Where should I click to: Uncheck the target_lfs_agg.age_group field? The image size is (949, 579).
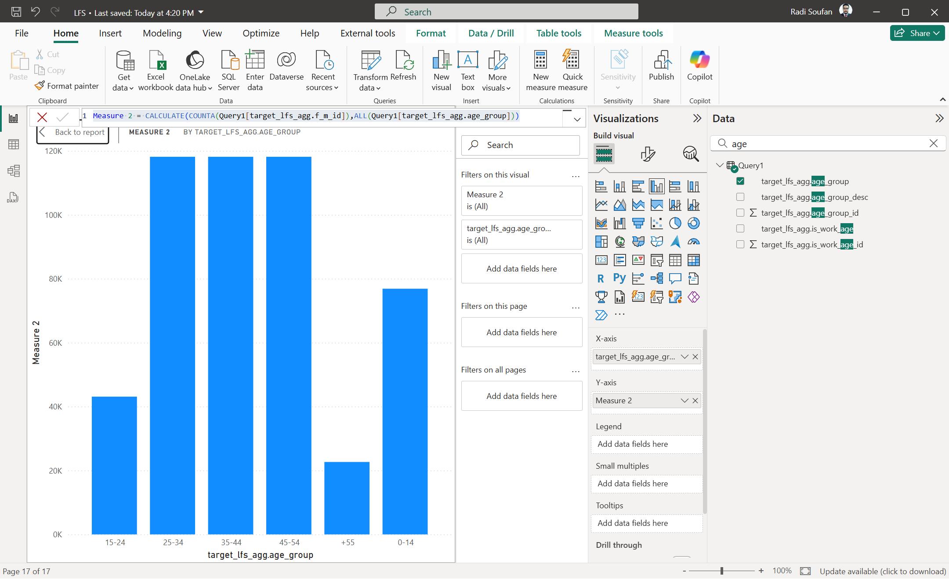point(740,181)
